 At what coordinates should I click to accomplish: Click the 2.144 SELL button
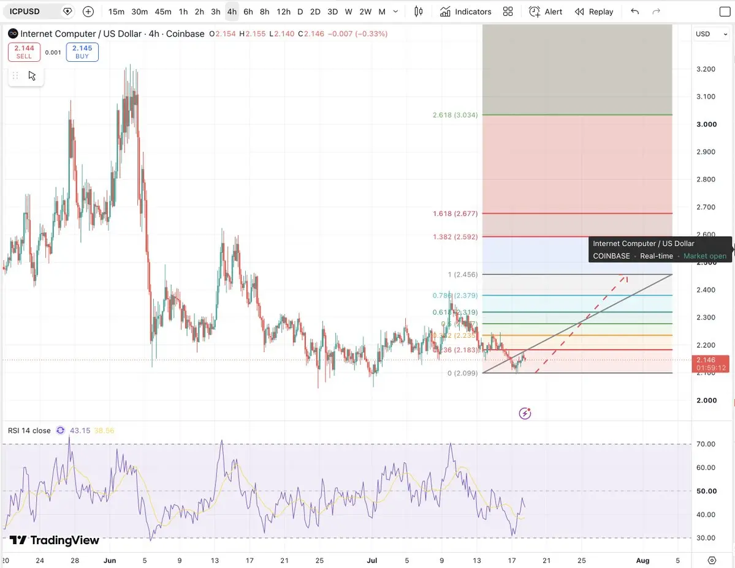coord(24,52)
